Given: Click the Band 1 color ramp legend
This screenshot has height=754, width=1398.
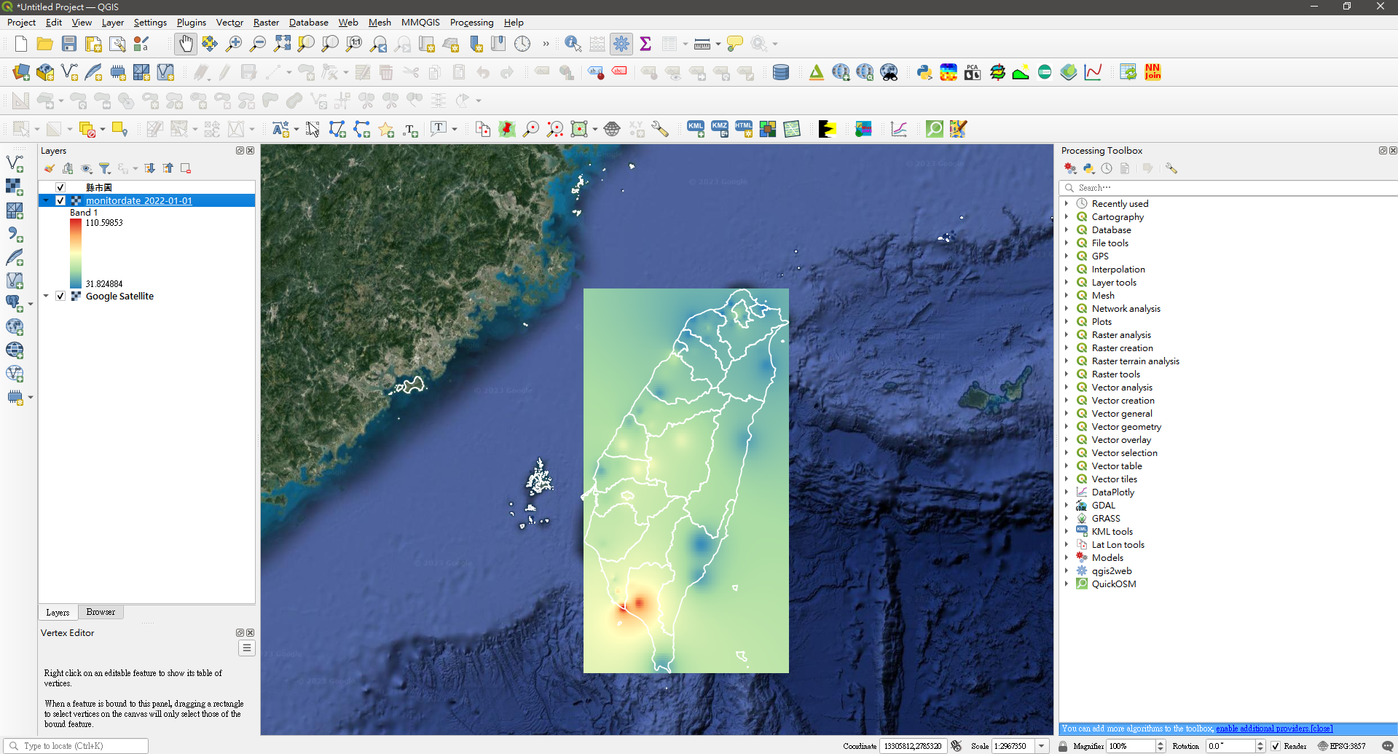Looking at the screenshot, I should point(76,253).
